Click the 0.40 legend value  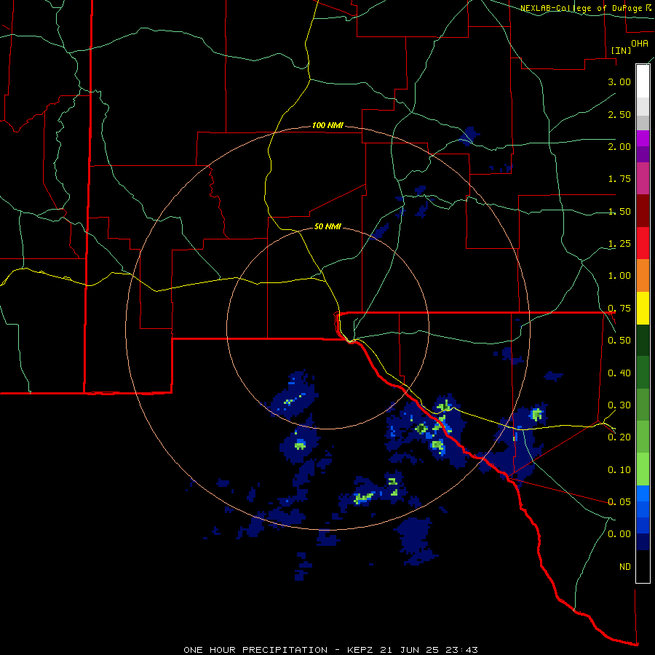point(619,373)
